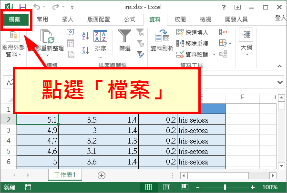Open advanced filter icon with pencil
287x193 pixels.
pyautogui.click(x=140, y=54)
